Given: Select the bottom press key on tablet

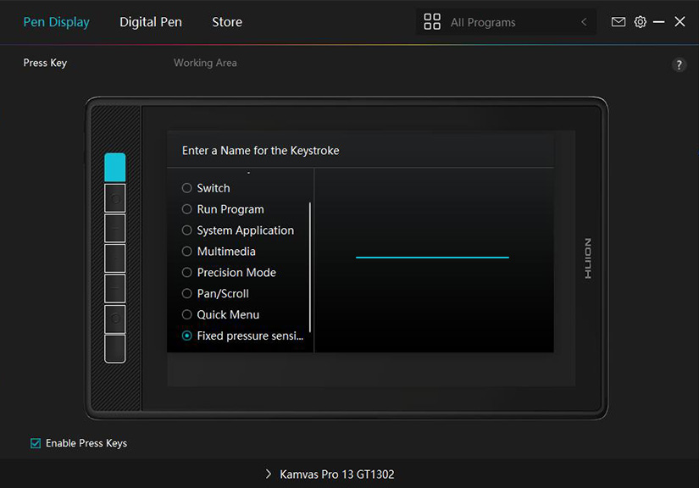Looking at the screenshot, I should point(115,348).
